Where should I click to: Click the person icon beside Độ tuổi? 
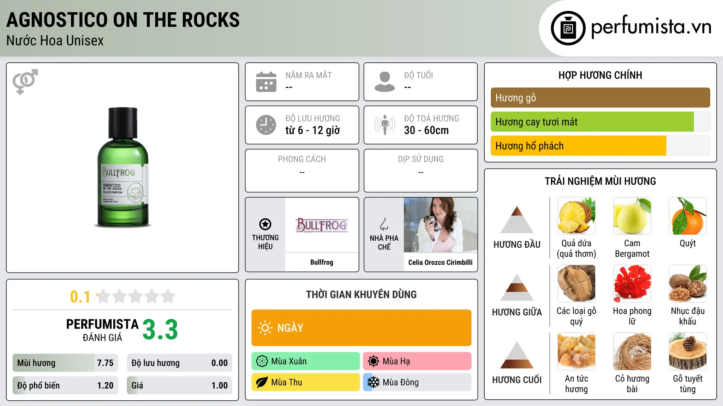point(385,82)
